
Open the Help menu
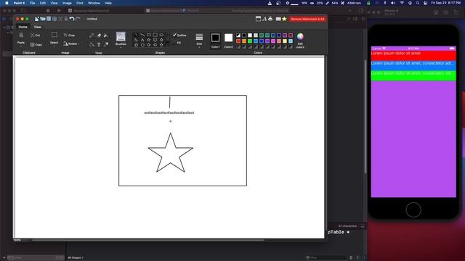[108, 3]
